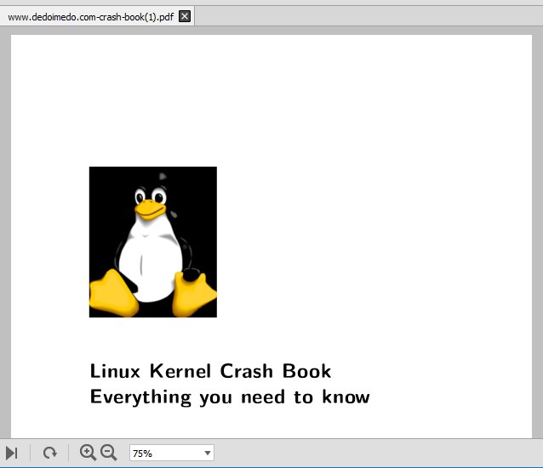This screenshot has width=543, height=468.
Task: Click the 'Linux Kernel Crash Book' title
Action: 210,371
